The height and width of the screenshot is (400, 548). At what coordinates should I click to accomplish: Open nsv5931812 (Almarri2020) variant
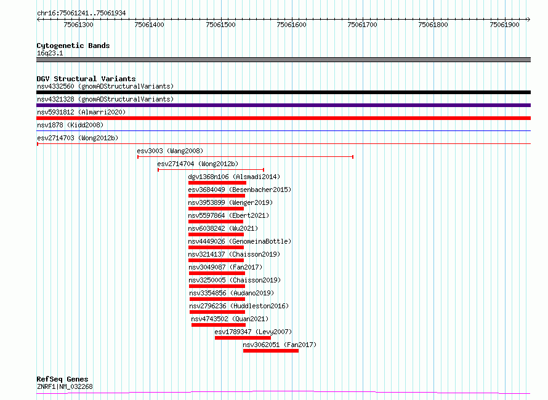pos(81,112)
